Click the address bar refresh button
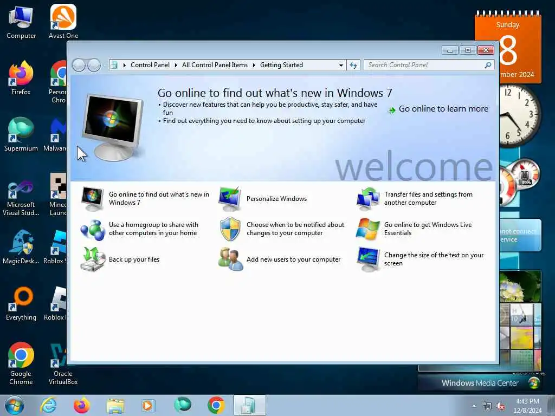The image size is (555, 416). coord(353,65)
